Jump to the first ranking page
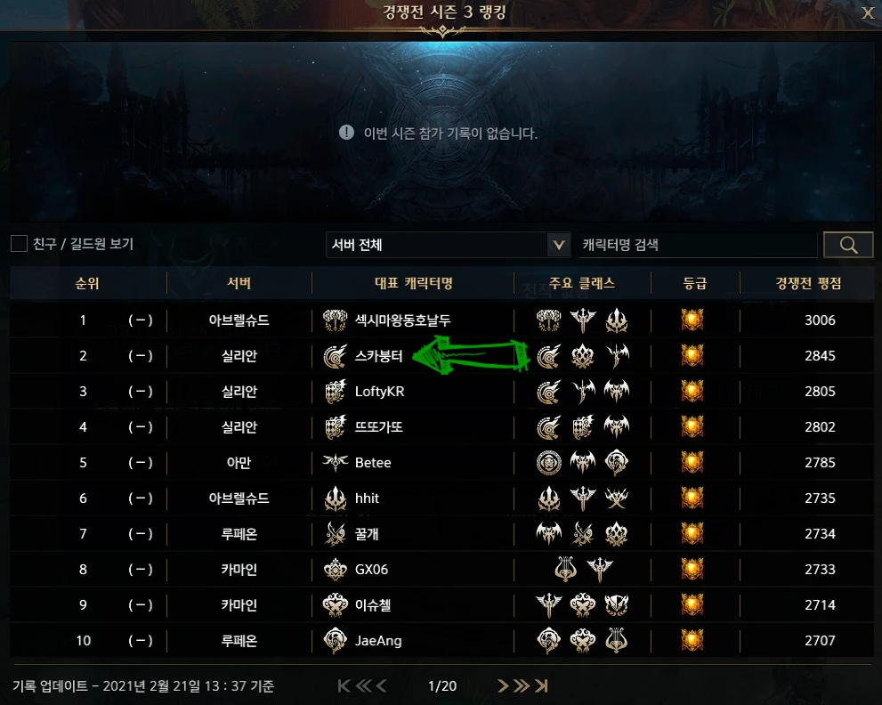This screenshot has height=705, width=882. 344,685
